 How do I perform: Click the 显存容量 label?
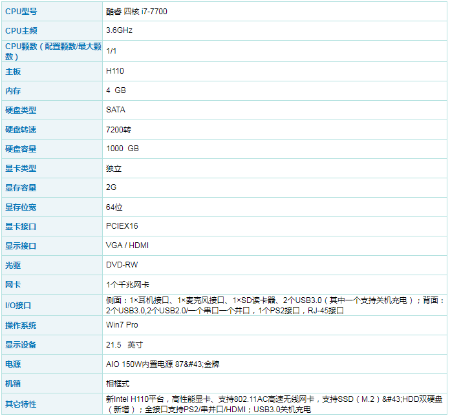click(x=21, y=188)
